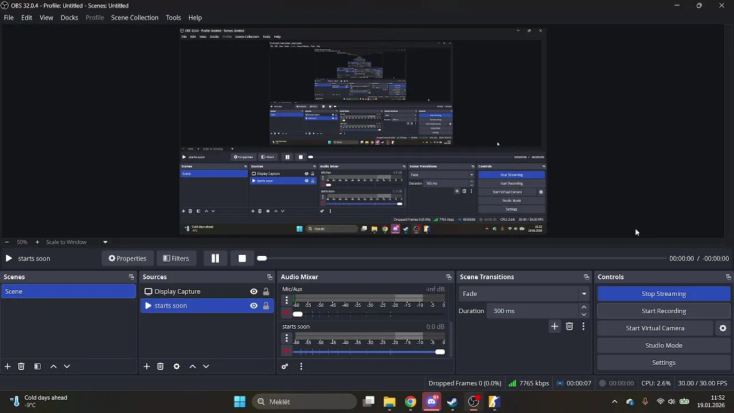Open scene filters icon in the Scenes dock
734x413 pixels.
tap(37, 367)
